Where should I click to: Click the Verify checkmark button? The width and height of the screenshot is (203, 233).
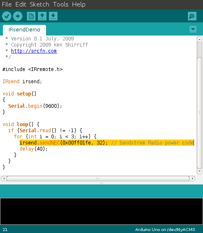click(x=7, y=16)
